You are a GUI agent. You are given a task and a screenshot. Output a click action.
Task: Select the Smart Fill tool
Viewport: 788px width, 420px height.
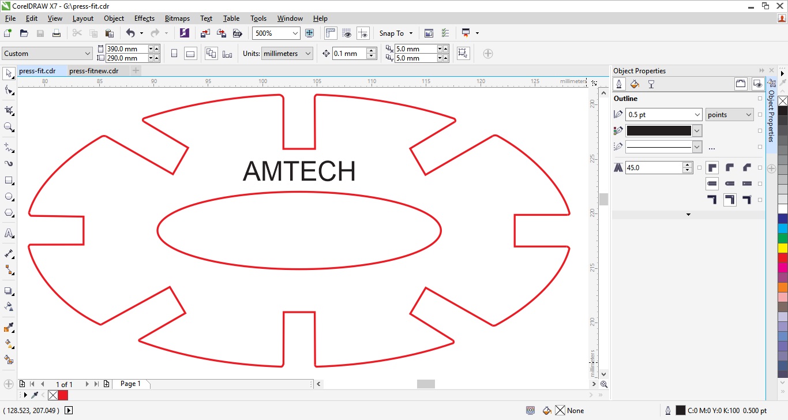[9, 360]
